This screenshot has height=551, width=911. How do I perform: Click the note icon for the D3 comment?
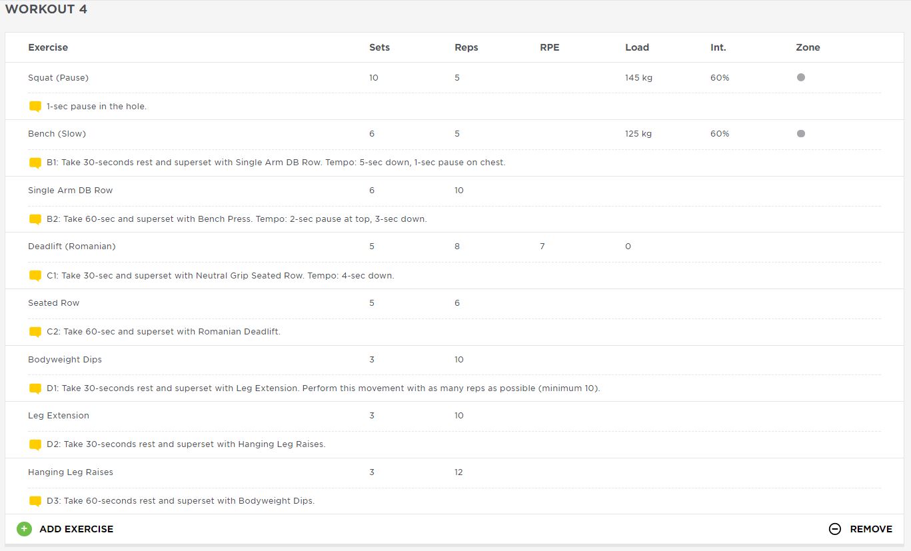[35, 501]
